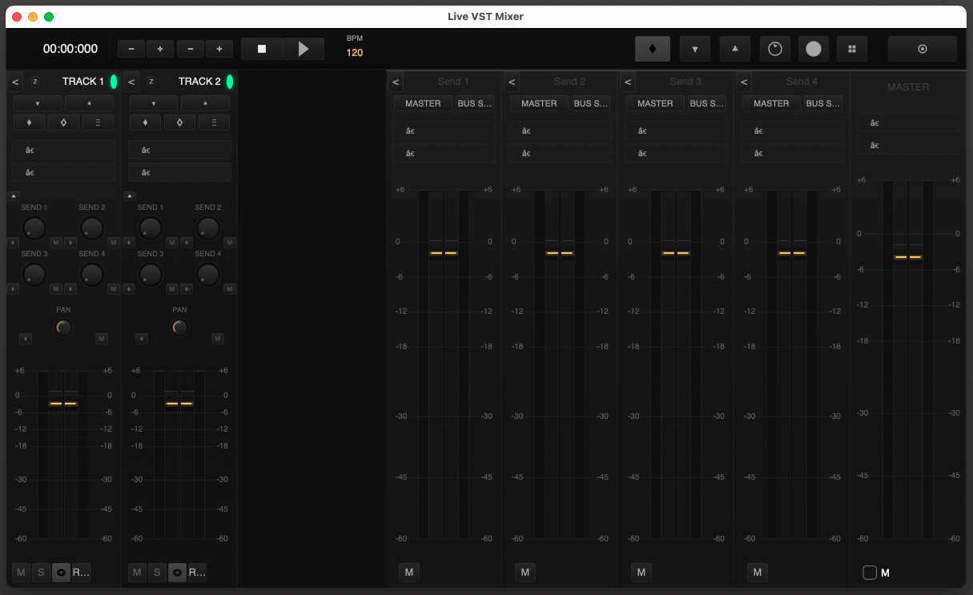973x595 pixels.
Task: Click Track 1's filled diamond button
Action: (x=29, y=123)
